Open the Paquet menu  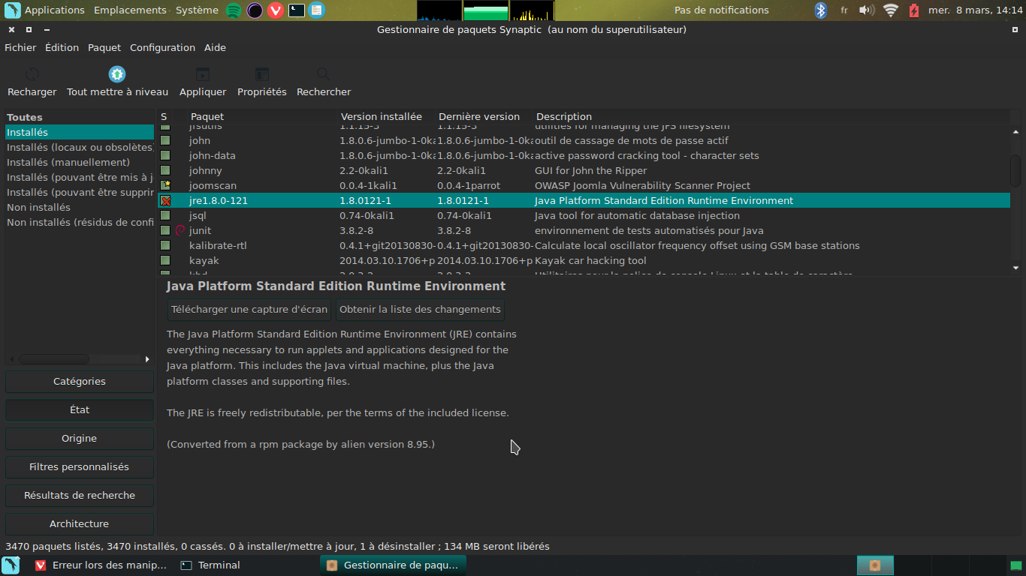104,47
